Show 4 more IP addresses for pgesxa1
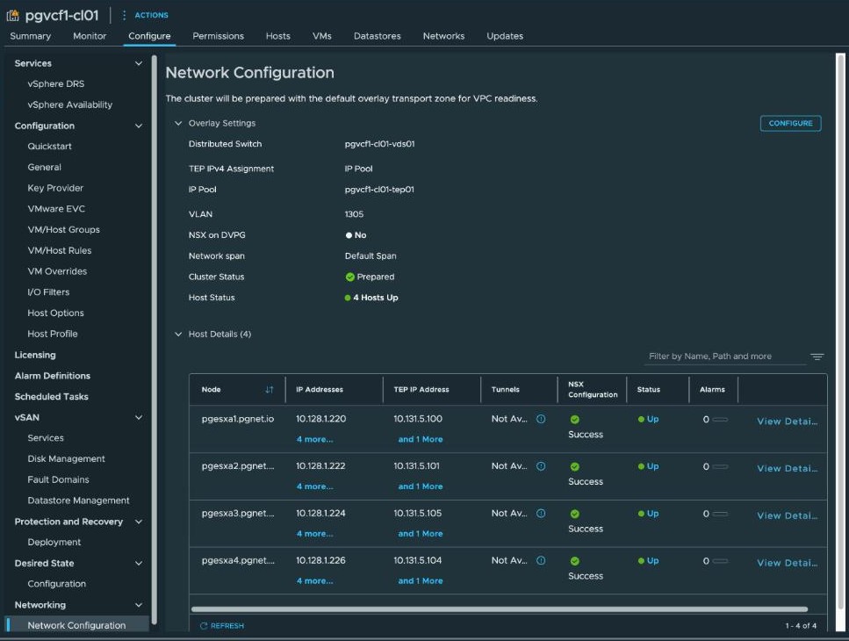 [314, 439]
